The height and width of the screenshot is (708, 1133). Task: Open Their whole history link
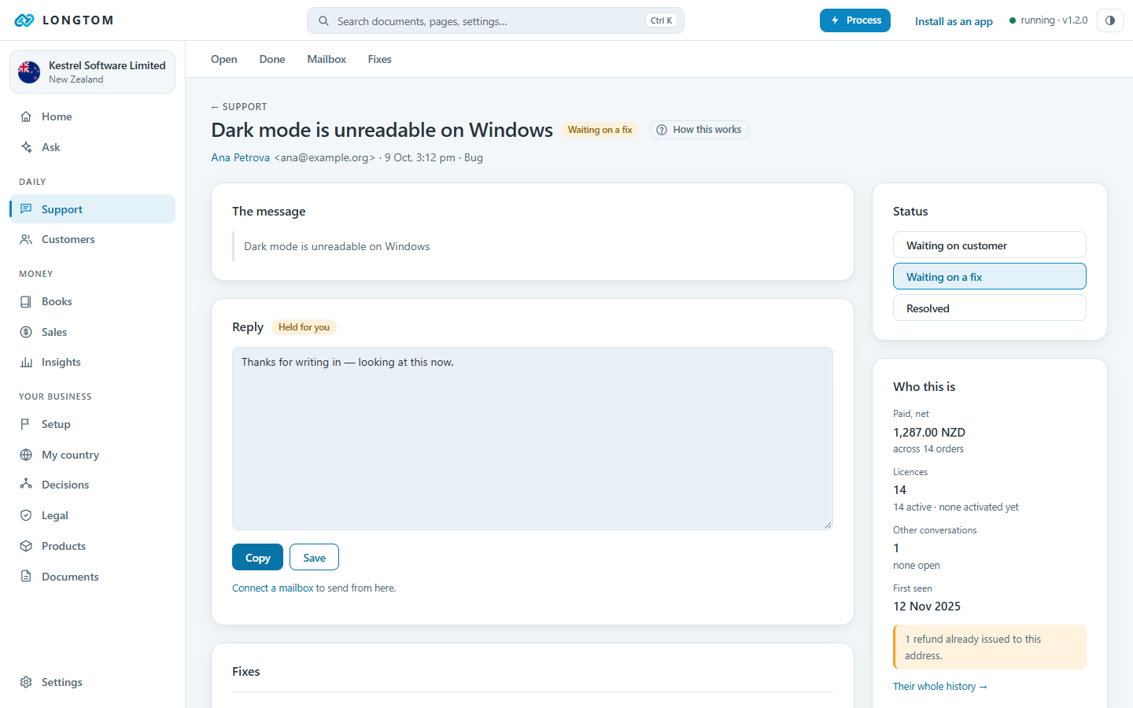click(x=939, y=686)
